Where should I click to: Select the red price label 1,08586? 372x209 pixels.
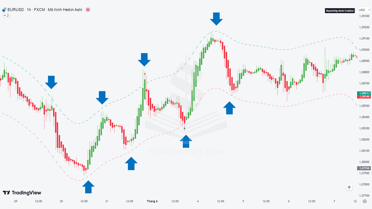click(x=364, y=96)
